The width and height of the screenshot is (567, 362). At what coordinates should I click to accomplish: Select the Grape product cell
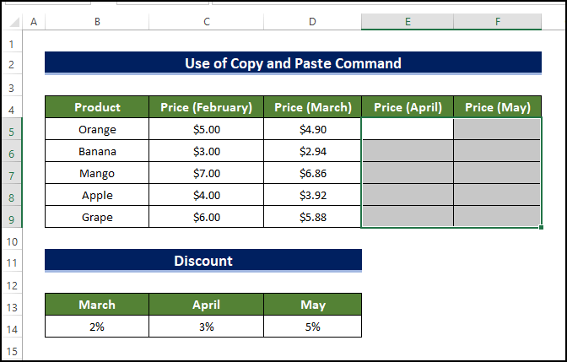97,217
